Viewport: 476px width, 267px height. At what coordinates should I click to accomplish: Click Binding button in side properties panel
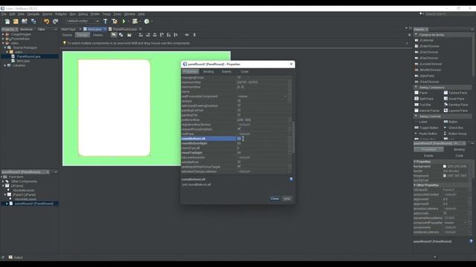click(459, 150)
